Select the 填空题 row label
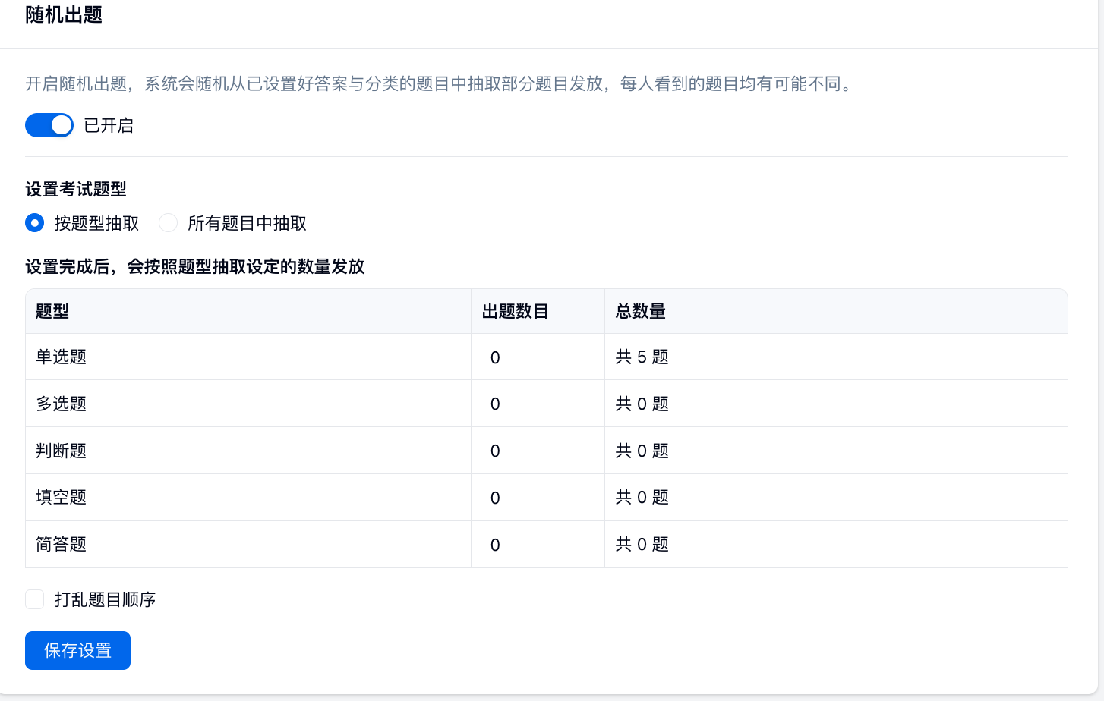Screen dimensions: 1104x701 pyautogui.click(x=62, y=497)
